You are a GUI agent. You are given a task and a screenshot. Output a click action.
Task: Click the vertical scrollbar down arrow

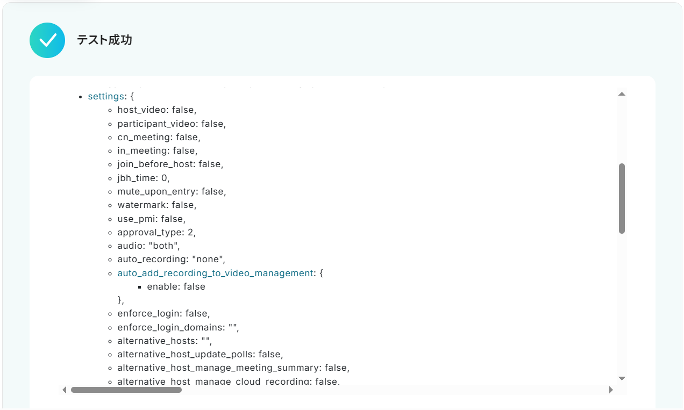tap(622, 378)
